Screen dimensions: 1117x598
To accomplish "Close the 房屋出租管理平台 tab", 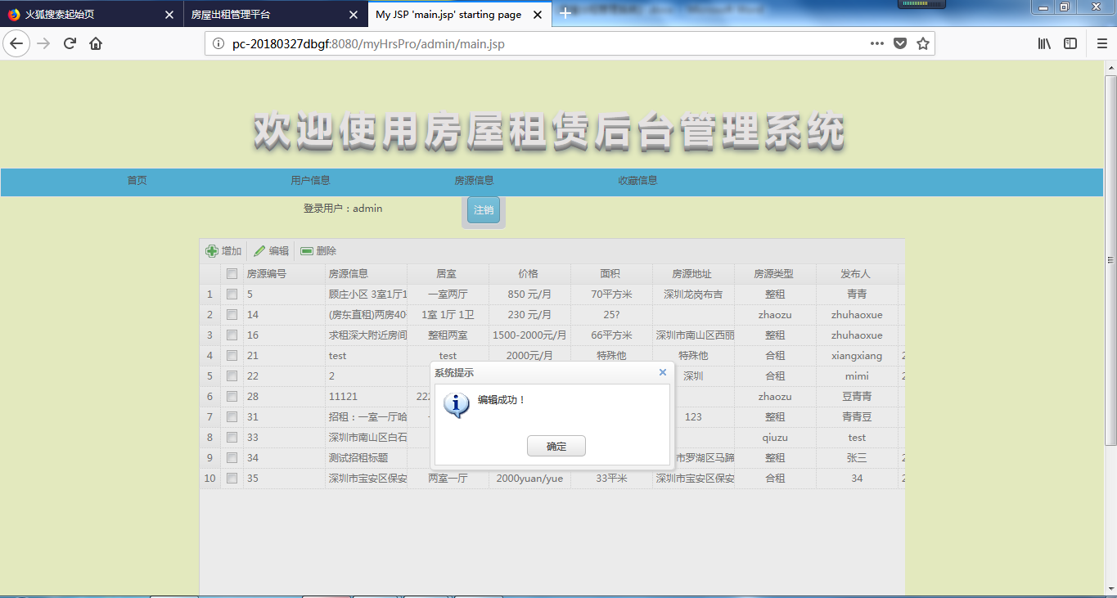I will pos(354,15).
